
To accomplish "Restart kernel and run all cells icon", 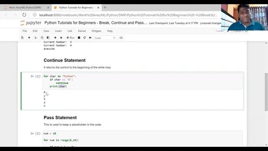I will click(x=90, y=38).
